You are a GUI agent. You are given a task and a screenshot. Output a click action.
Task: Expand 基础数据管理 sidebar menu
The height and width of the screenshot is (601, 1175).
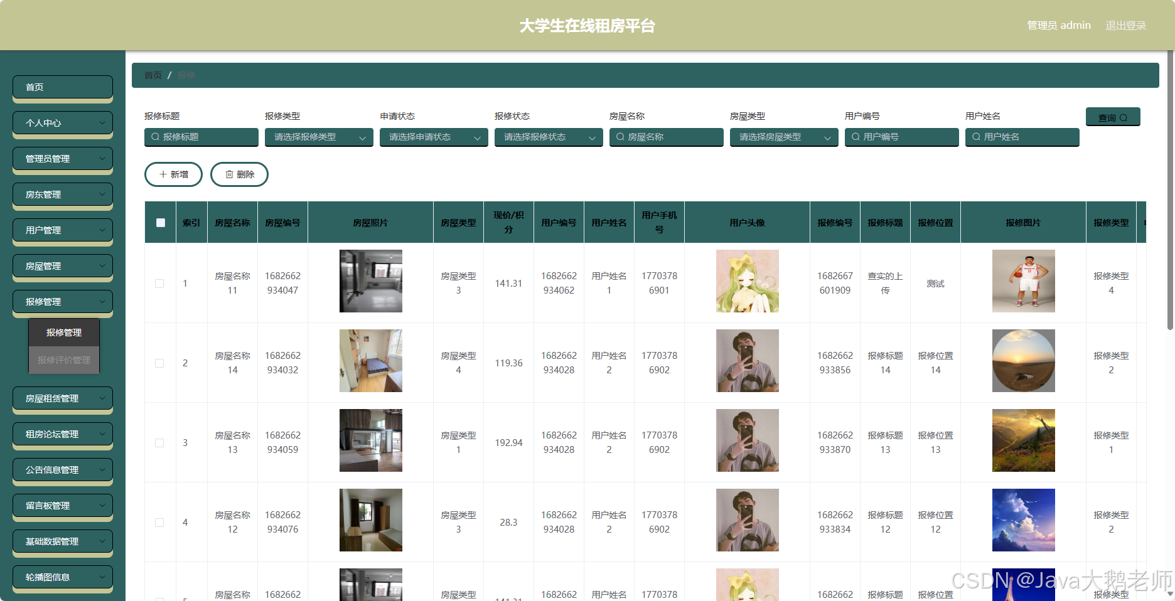pyautogui.click(x=63, y=541)
